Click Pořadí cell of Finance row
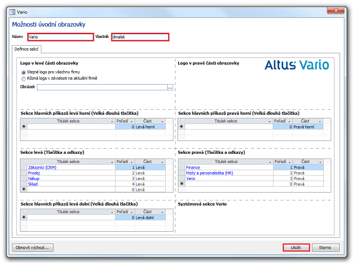Screen dimensions: 354x263 [x=283, y=167]
